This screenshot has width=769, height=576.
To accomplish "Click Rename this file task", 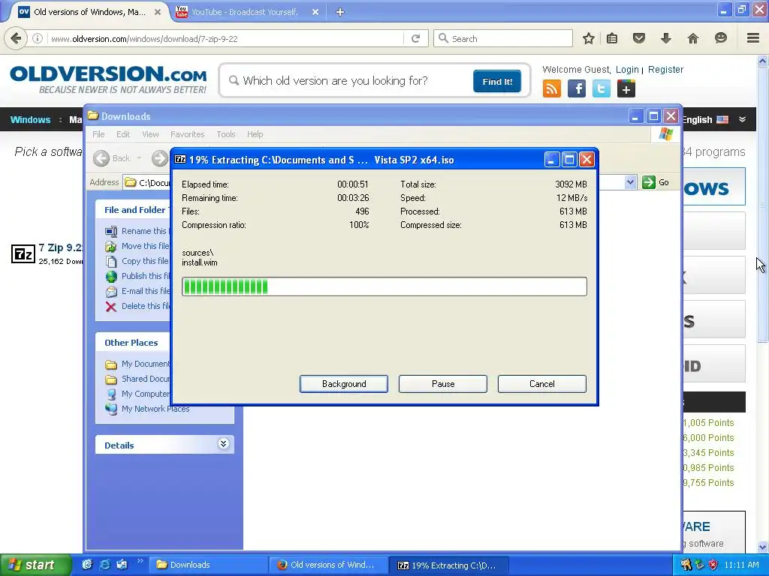I will pyautogui.click(x=138, y=231).
